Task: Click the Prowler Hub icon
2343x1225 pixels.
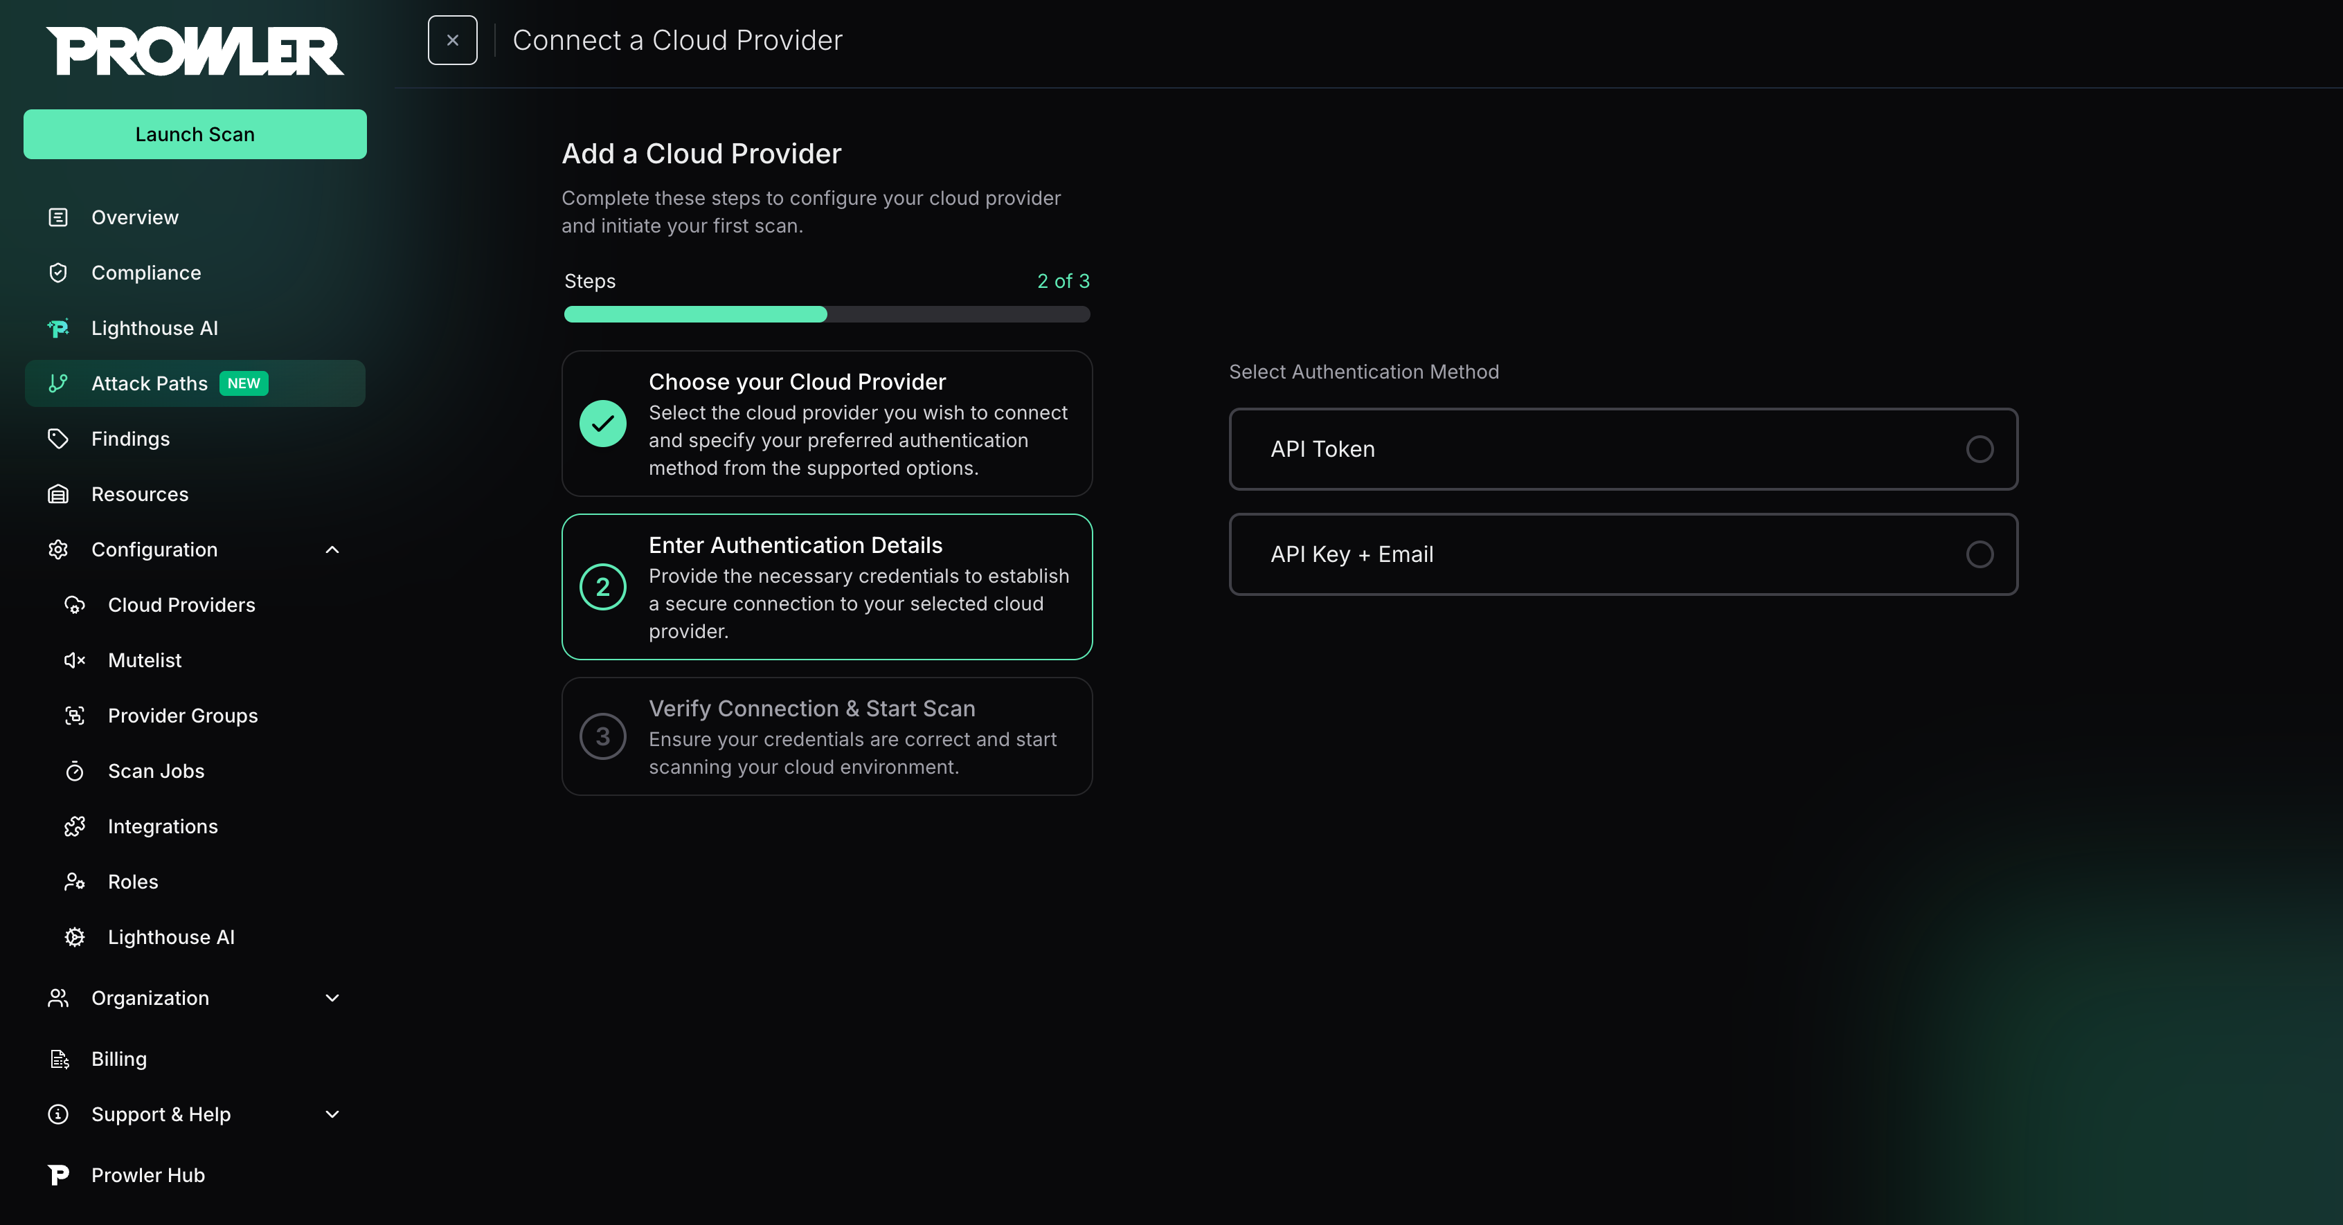Action: [57, 1174]
